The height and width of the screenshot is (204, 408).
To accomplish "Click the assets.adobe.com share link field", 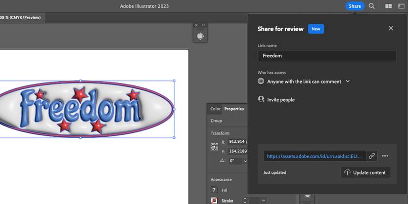I will pos(315,156).
